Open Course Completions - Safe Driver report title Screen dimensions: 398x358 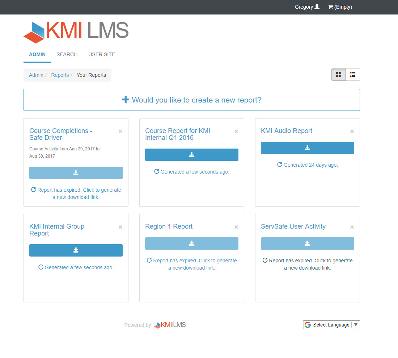point(61,134)
